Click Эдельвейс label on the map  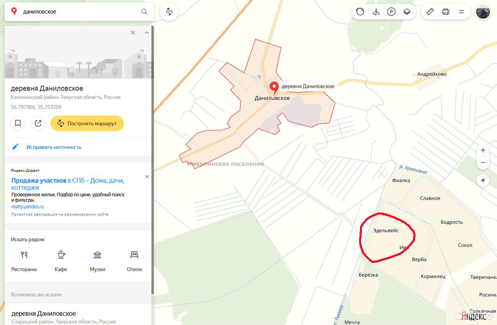click(x=386, y=230)
